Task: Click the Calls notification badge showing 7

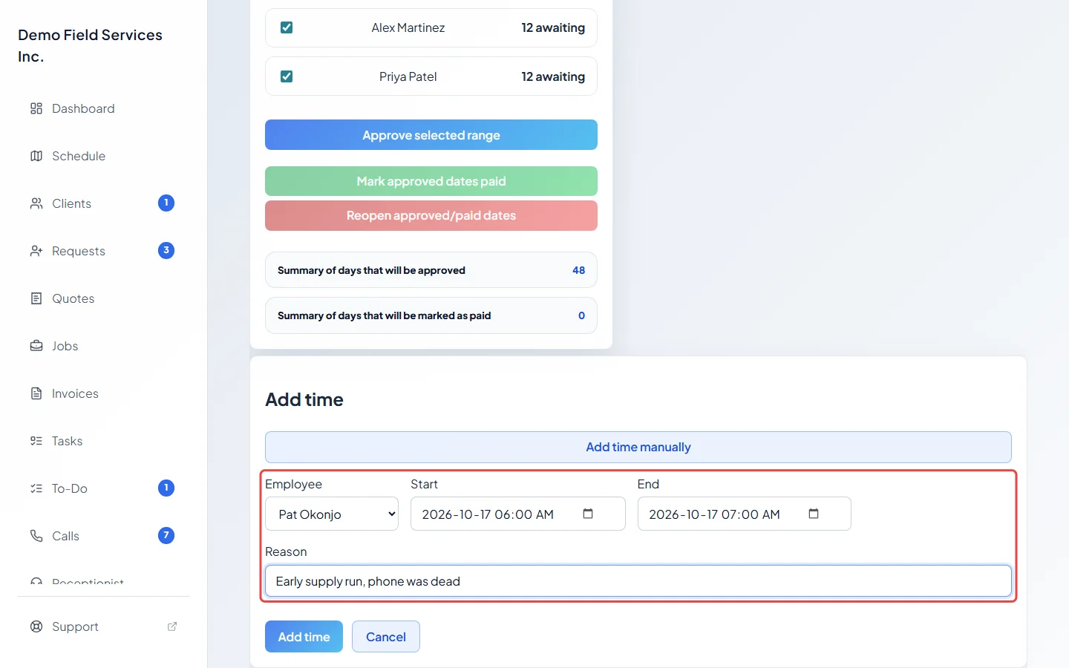Action: coord(166,535)
